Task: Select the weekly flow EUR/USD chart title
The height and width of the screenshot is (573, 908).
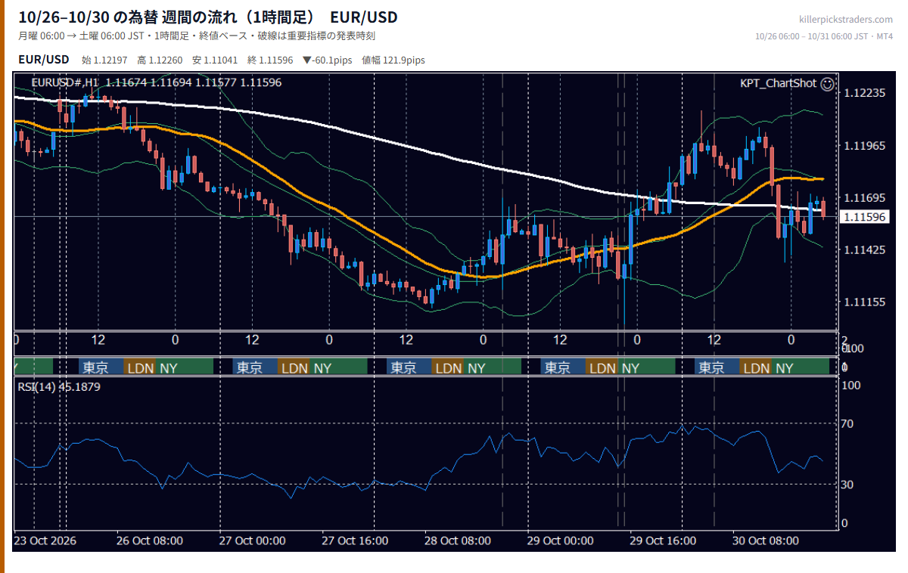Action: (208, 17)
